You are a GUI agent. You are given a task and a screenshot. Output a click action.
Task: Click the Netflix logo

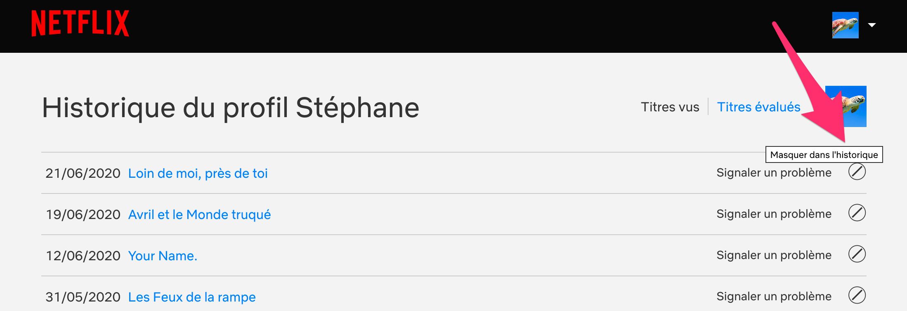(80, 24)
